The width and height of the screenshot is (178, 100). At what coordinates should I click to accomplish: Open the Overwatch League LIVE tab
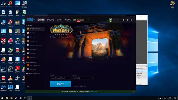tap(78, 20)
